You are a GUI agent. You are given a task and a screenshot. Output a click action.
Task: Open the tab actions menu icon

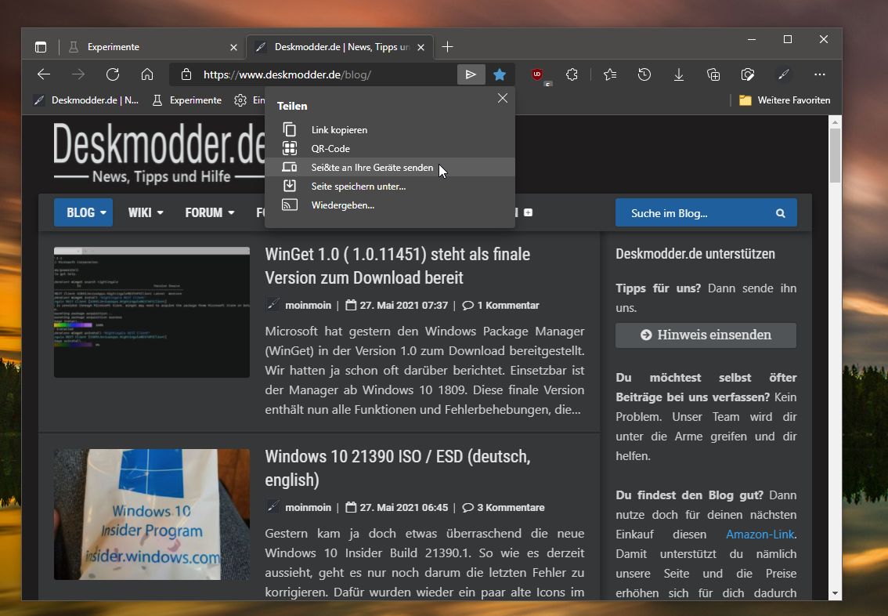(x=41, y=47)
